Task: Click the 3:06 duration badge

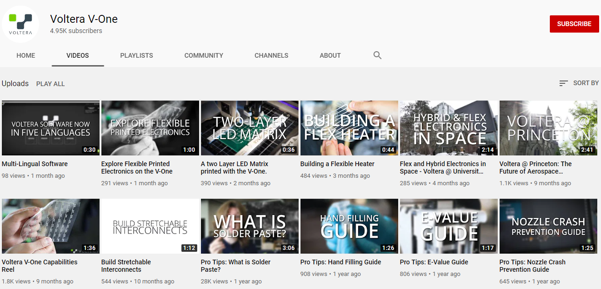Action: [x=288, y=248]
